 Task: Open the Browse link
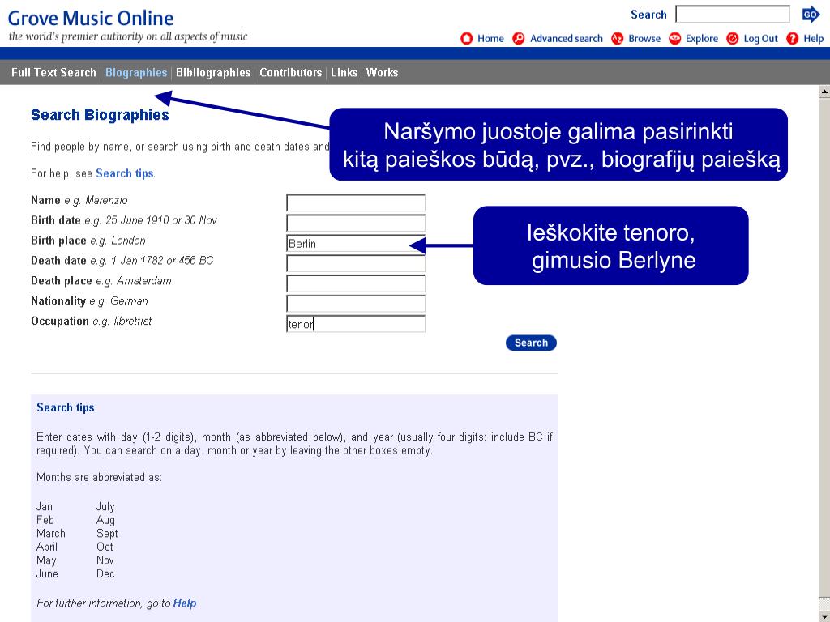(644, 39)
